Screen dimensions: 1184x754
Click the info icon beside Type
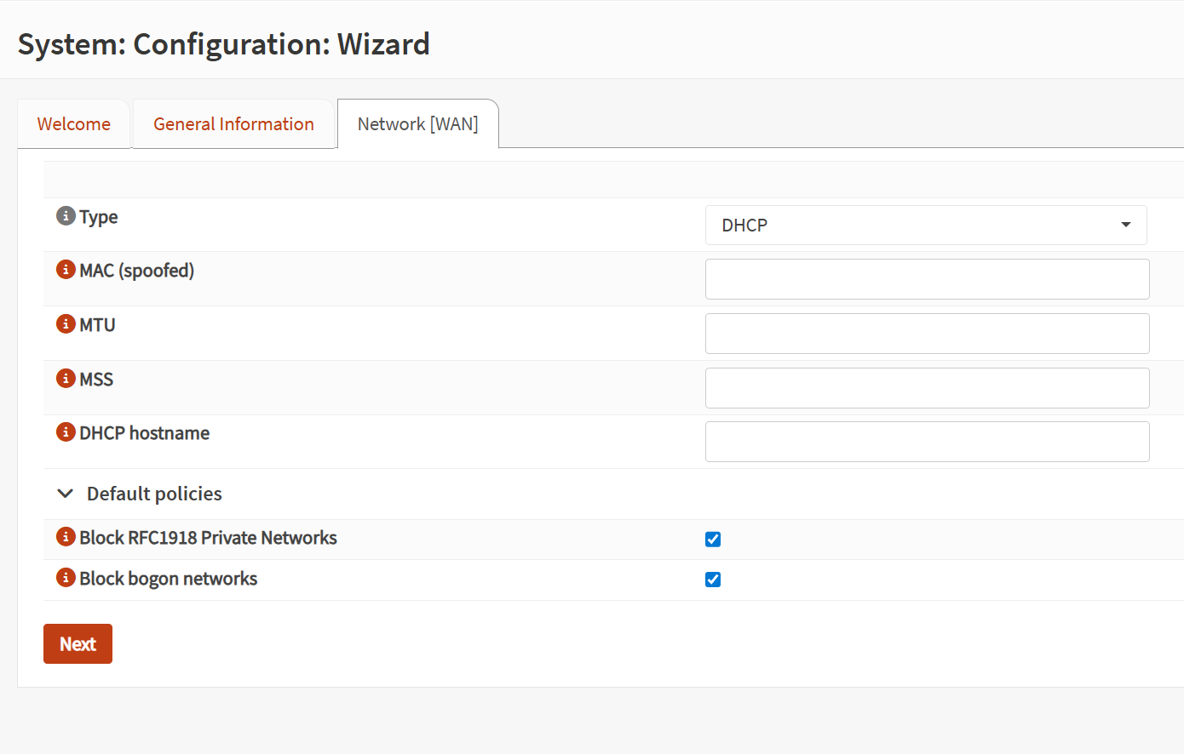point(66,216)
